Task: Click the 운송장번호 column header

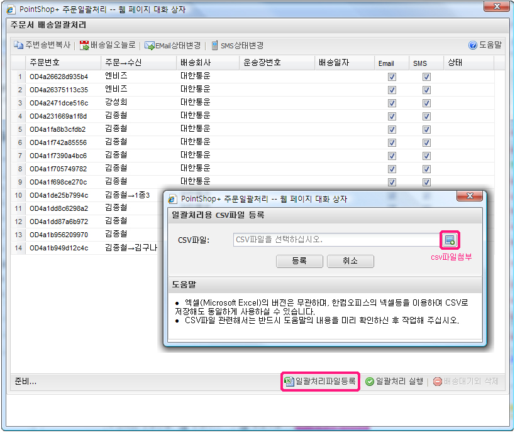Action: pos(262,63)
